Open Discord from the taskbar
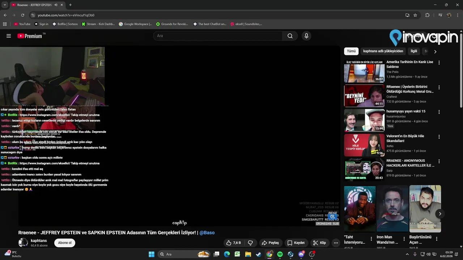The width and height of the screenshot is (463, 260). coord(301,254)
